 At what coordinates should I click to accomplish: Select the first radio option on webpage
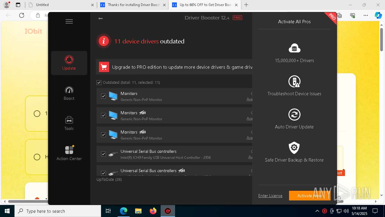[x=37, y=114]
